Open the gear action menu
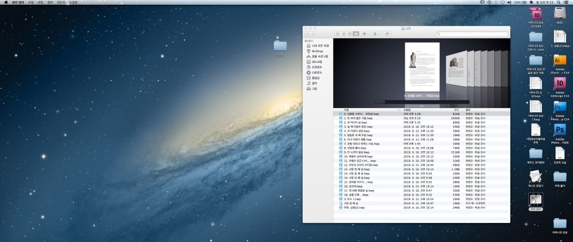This screenshot has height=242, width=573. 366,34
